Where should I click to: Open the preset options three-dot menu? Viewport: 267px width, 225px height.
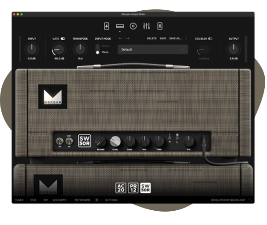(x=186, y=38)
